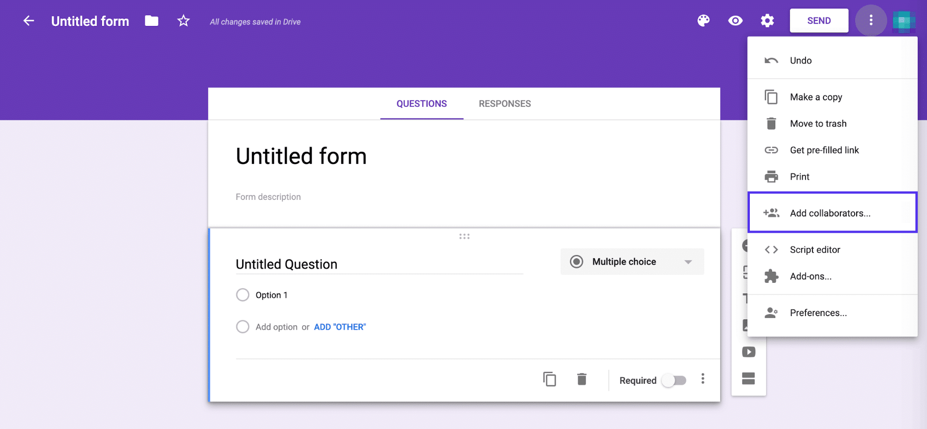Click ADD "OTHER" to add an other option
The width and height of the screenshot is (927, 429).
[339, 327]
